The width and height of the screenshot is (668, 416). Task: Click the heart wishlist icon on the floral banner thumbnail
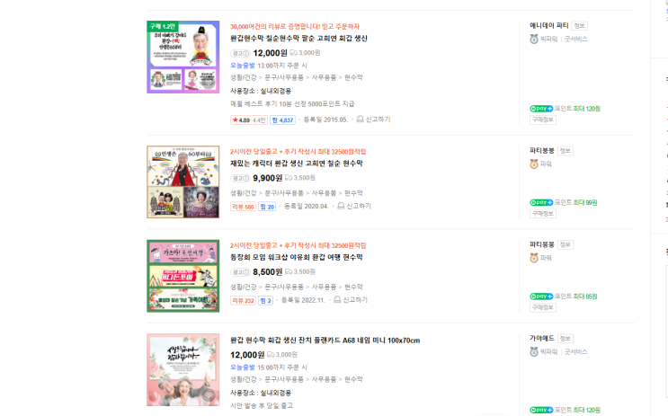tap(209, 395)
